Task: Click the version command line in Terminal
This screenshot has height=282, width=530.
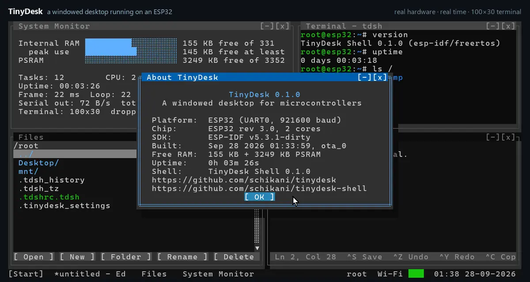Action: point(354,34)
